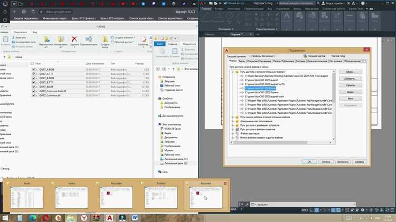Image resolution: width=396 pixels, height=222 pixels.
Task: Toggle checkbox for GOST_BU.ttf file
Action: click(x=34, y=86)
